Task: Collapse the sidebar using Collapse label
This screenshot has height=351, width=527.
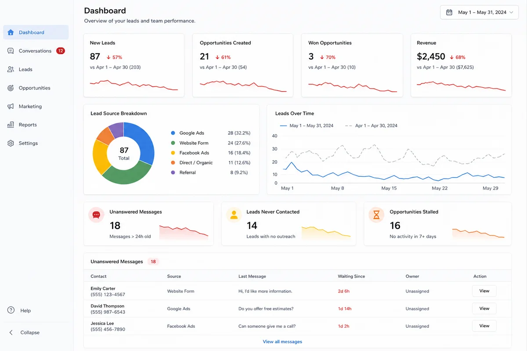Action: pos(30,333)
